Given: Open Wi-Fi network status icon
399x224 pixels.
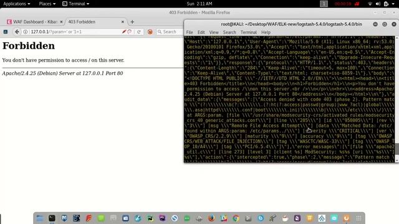Looking at the screenshot, I should [x=370, y=4].
